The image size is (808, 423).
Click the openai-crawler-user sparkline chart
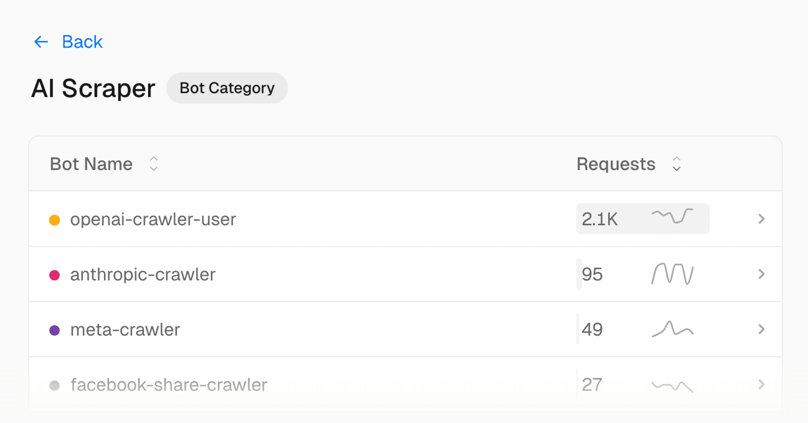(x=672, y=216)
